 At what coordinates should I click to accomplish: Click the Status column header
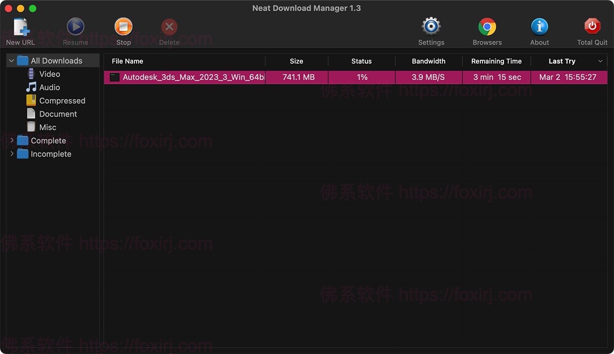(x=361, y=61)
